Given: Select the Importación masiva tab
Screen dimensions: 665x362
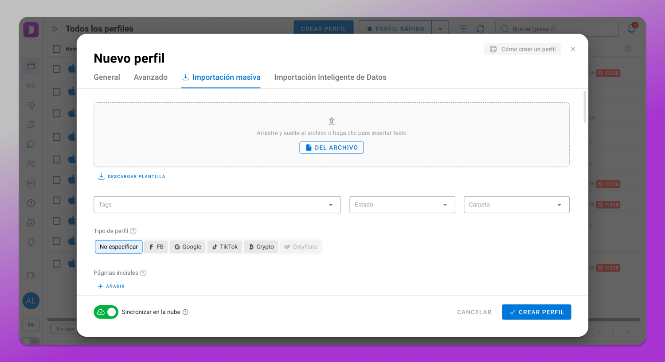Looking at the screenshot, I should click(x=221, y=77).
